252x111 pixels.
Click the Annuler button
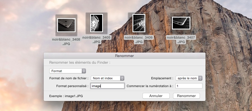(x=156, y=96)
